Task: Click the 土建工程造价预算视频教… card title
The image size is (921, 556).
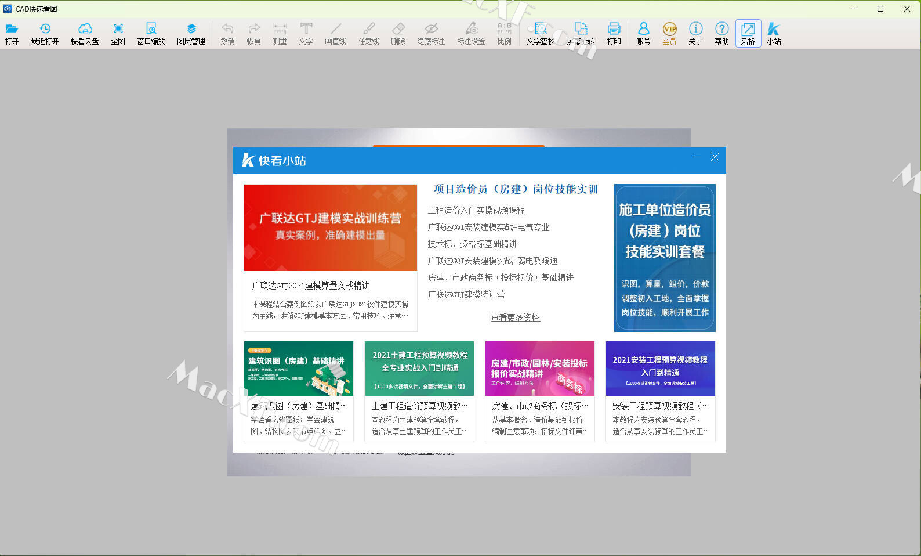Action: coord(419,406)
